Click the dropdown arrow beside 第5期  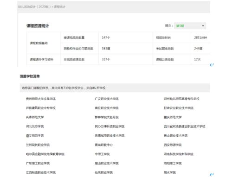203,26
